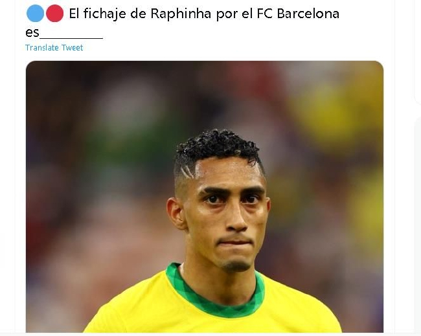Click the player's curly hair in photo
The image size is (421, 336).
coord(218,148)
